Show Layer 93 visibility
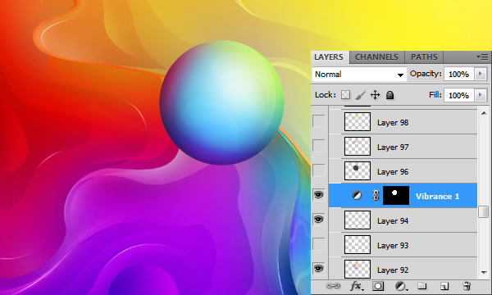Screen dimensions: 492x295 [319, 244]
